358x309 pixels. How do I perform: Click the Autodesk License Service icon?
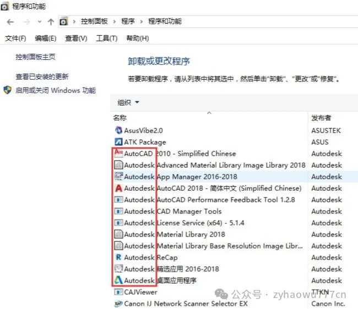(118, 223)
